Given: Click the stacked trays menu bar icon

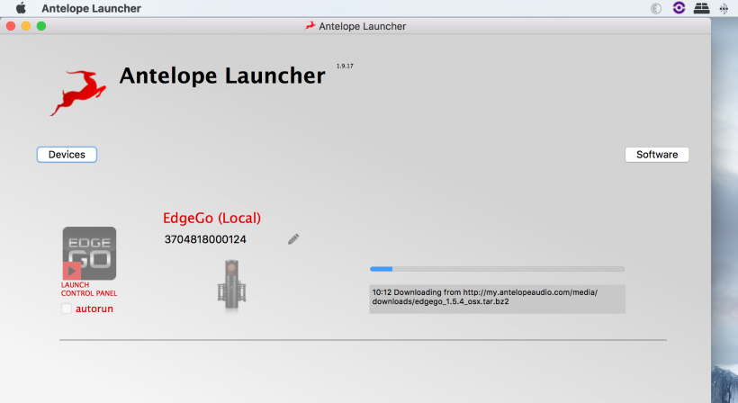Looking at the screenshot, I should [x=701, y=8].
